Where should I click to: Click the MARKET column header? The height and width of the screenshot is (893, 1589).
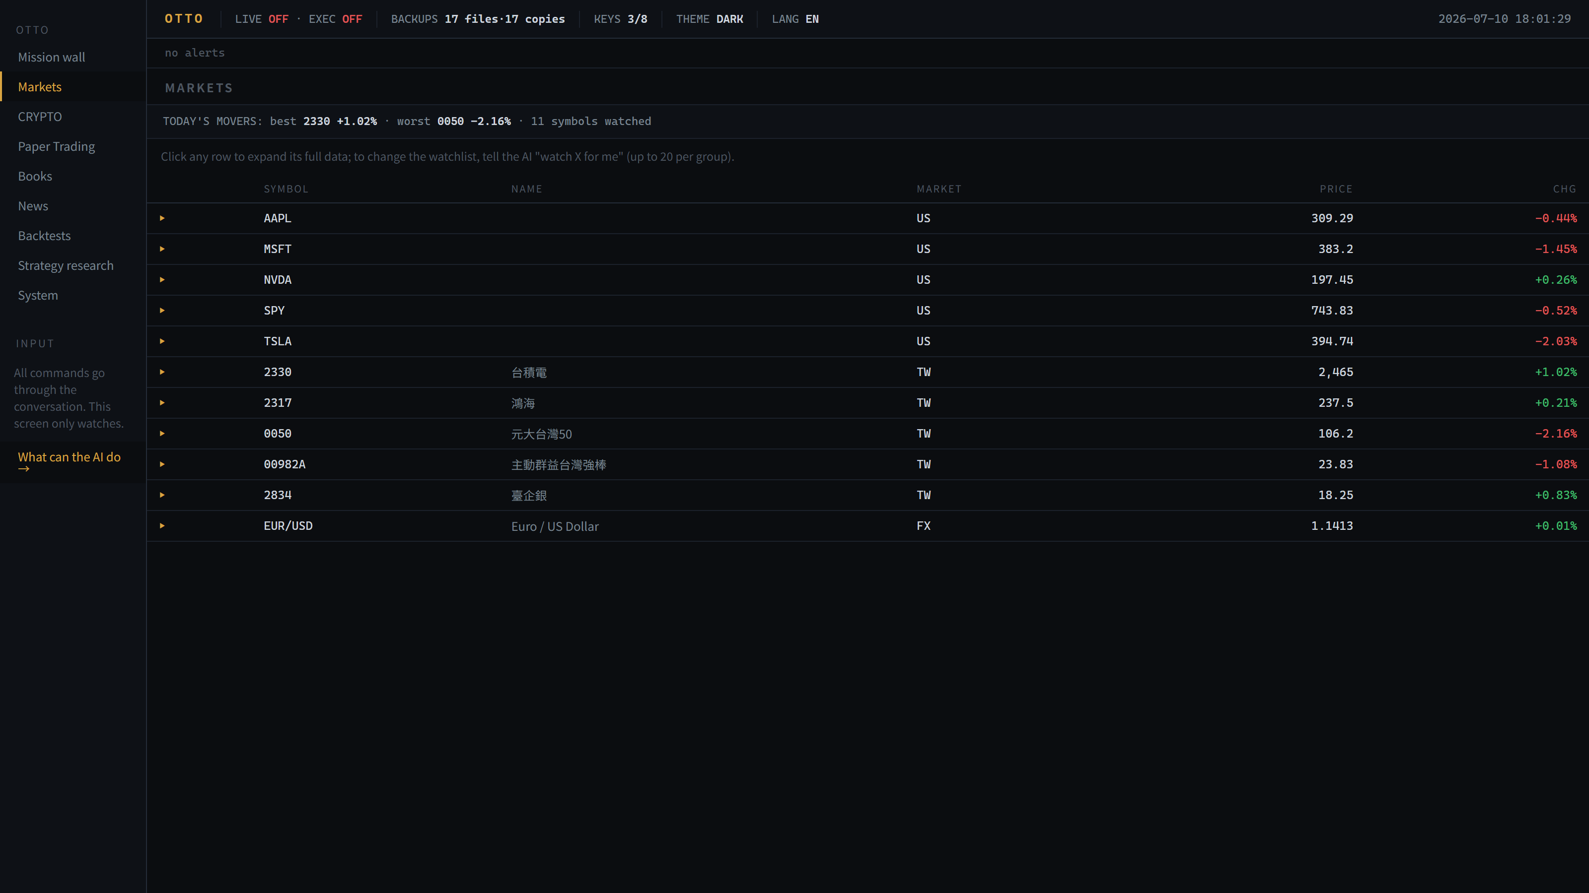[x=939, y=189]
